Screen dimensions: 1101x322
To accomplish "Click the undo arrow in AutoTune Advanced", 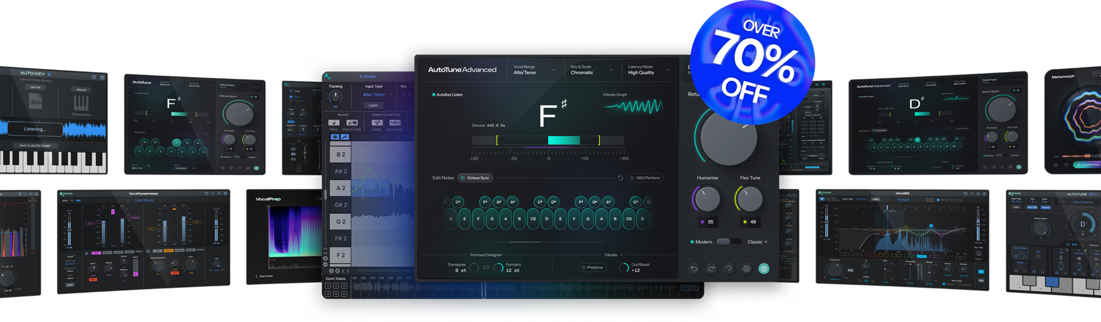I will [x=694, y=269].
